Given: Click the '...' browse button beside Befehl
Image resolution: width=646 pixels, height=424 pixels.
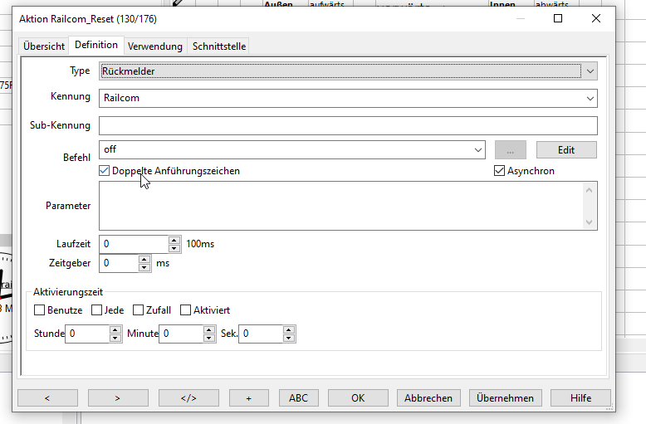Looking at the screenshot, I should pos(511,150).
